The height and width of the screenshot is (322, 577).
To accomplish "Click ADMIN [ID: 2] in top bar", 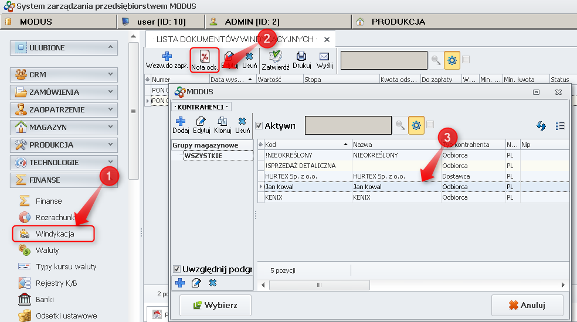I will (x=252, y=22).
